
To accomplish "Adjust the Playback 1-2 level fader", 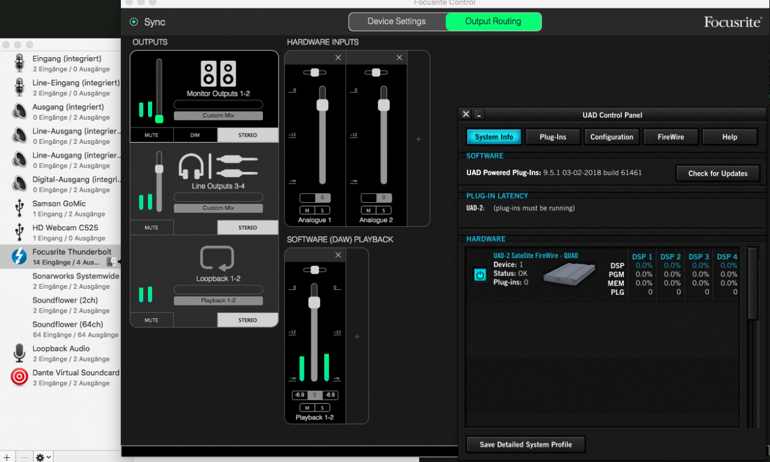I will click(314, 302).
